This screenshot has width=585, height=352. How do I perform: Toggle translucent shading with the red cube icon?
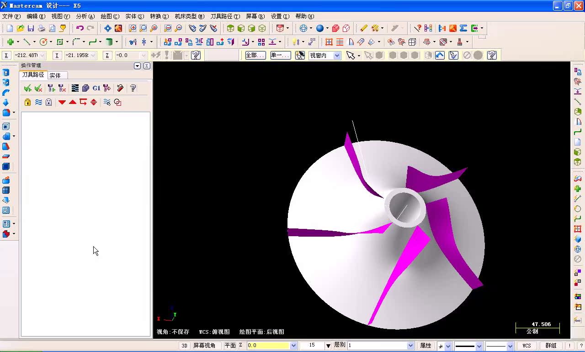pyautogui.click(x=335, y=28)
